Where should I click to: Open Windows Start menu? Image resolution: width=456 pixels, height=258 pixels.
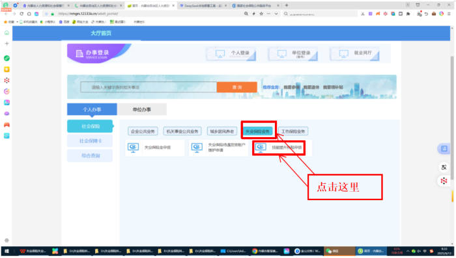[x=7, y=251]
